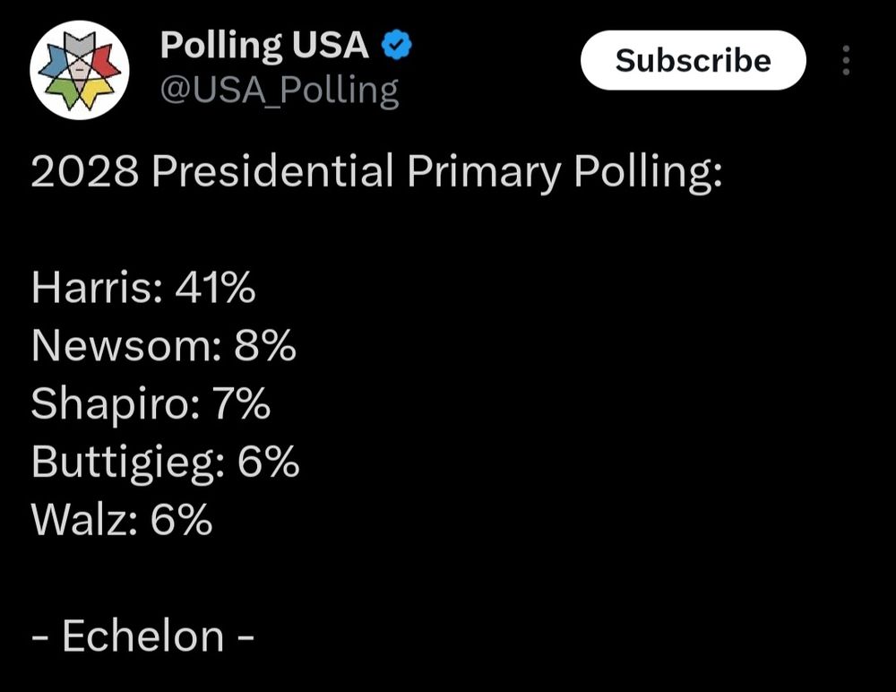The width and height of the screenshot is (896, 692).
Task: Visit the @USA_Polling handle link
Action: pyautogui.click(x=280, y=91)
